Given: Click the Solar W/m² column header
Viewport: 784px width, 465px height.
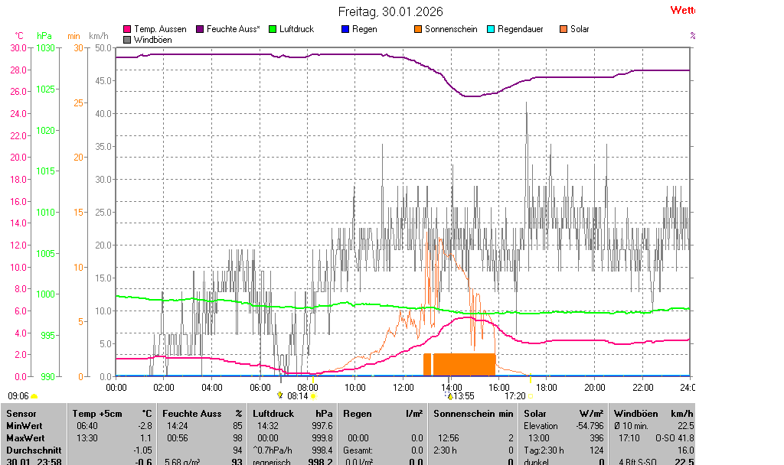Looking at the screenshot, I should point(563,413).
